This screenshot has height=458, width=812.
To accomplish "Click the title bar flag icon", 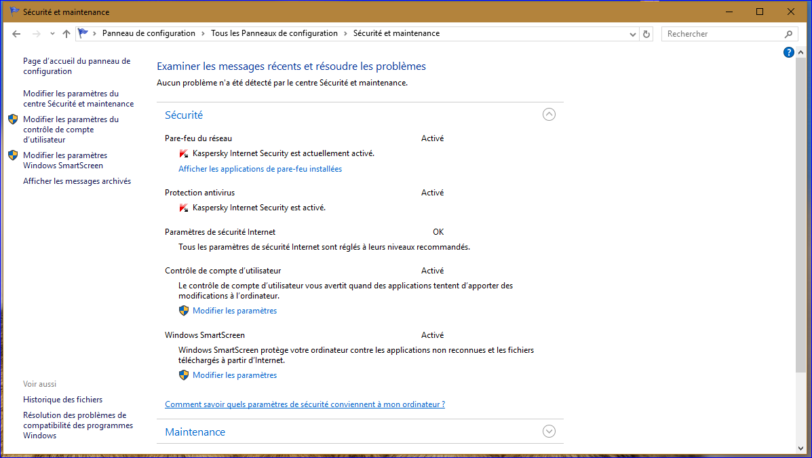I will [14, 12].
